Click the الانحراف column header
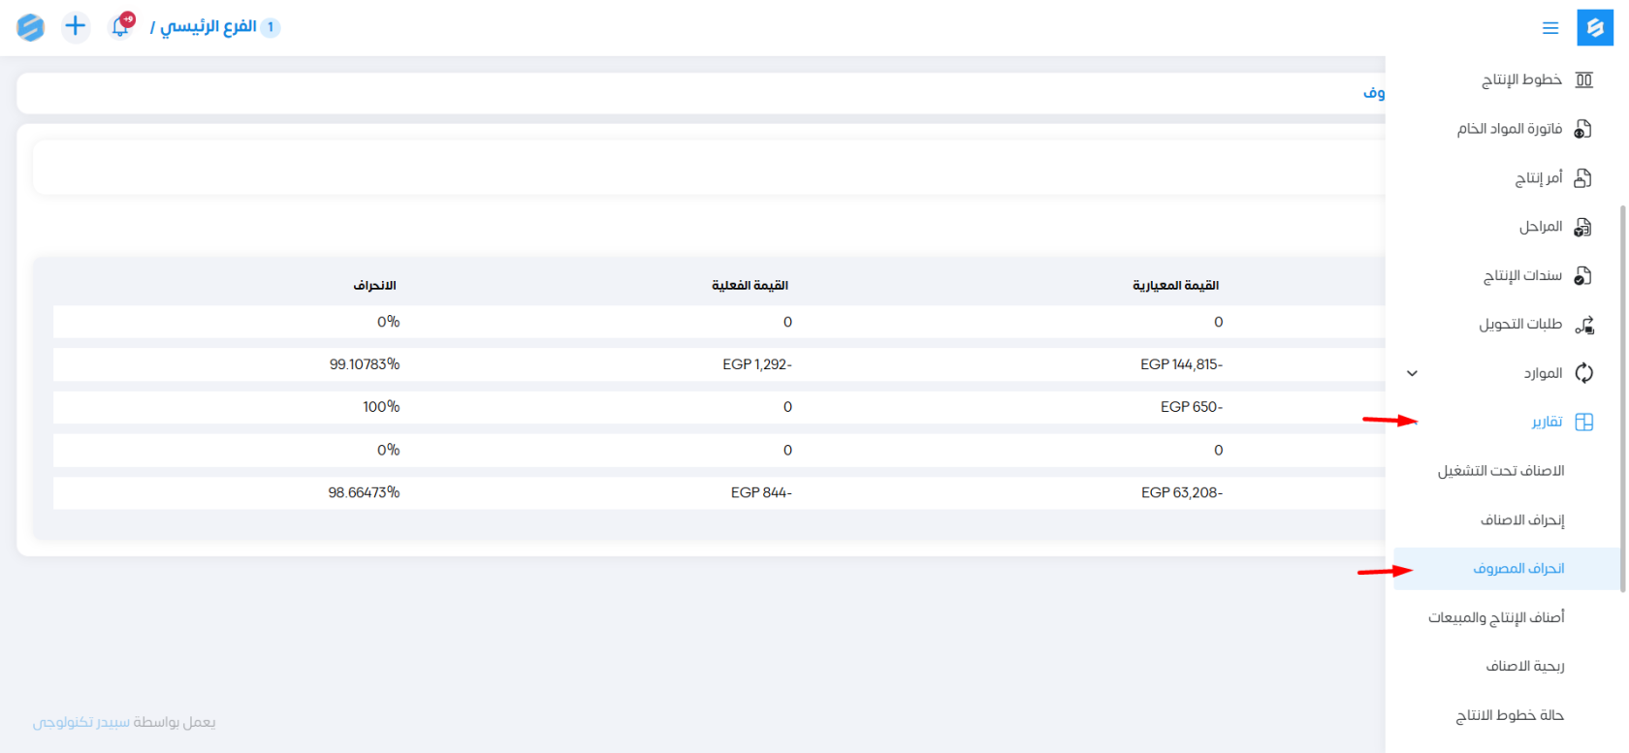 point(374,285)
